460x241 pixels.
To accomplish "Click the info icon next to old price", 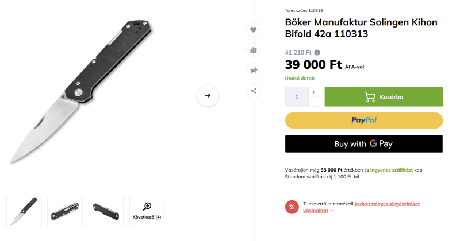I will (317, 53).
